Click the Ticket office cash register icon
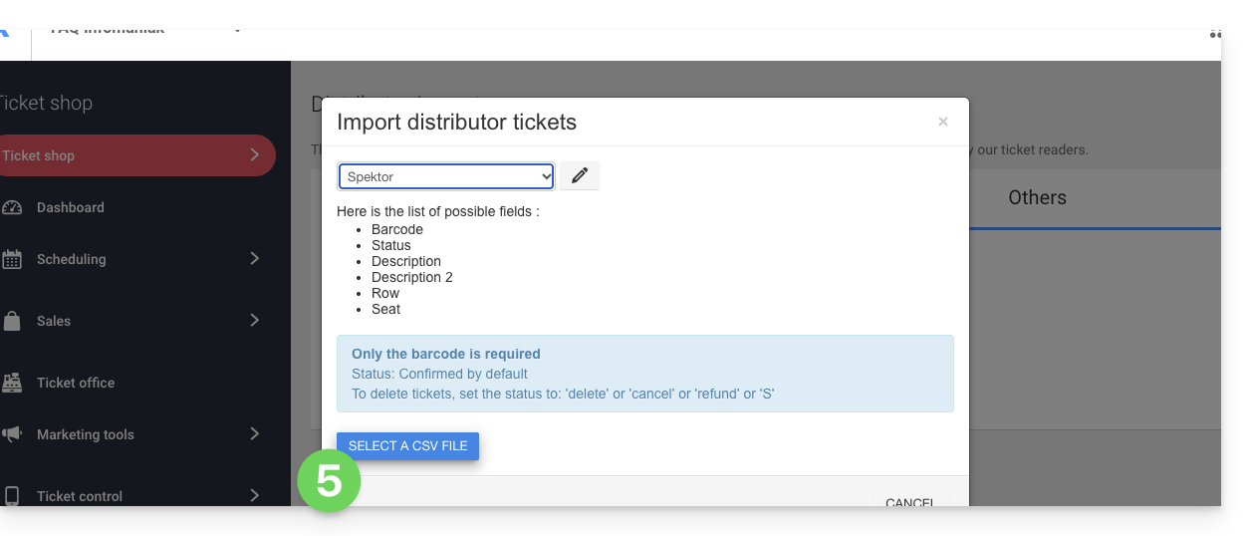Image resolution: width=1251 pixels, height=536 pixels. pyautogui.click(x=12, y=383)
